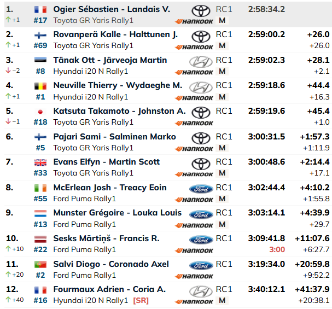Click the UK flag beside Evans Elfyn
Viewport: 332px width, 309px height.
(40, 162)
